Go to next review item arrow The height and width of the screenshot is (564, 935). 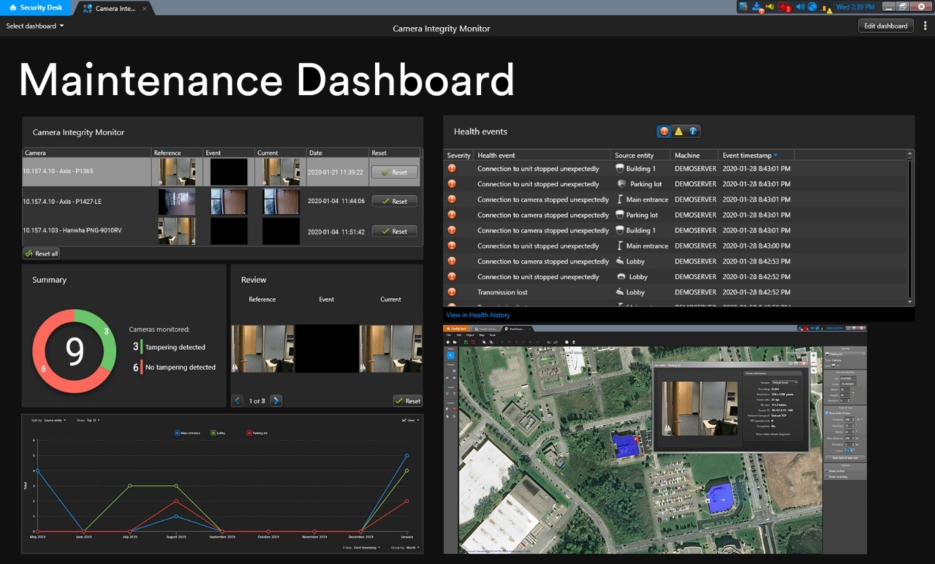(x=276, y=401)
